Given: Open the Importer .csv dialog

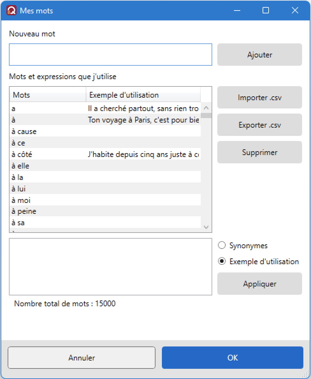Looking at the screenshot, I should click(x=260, y=97).
